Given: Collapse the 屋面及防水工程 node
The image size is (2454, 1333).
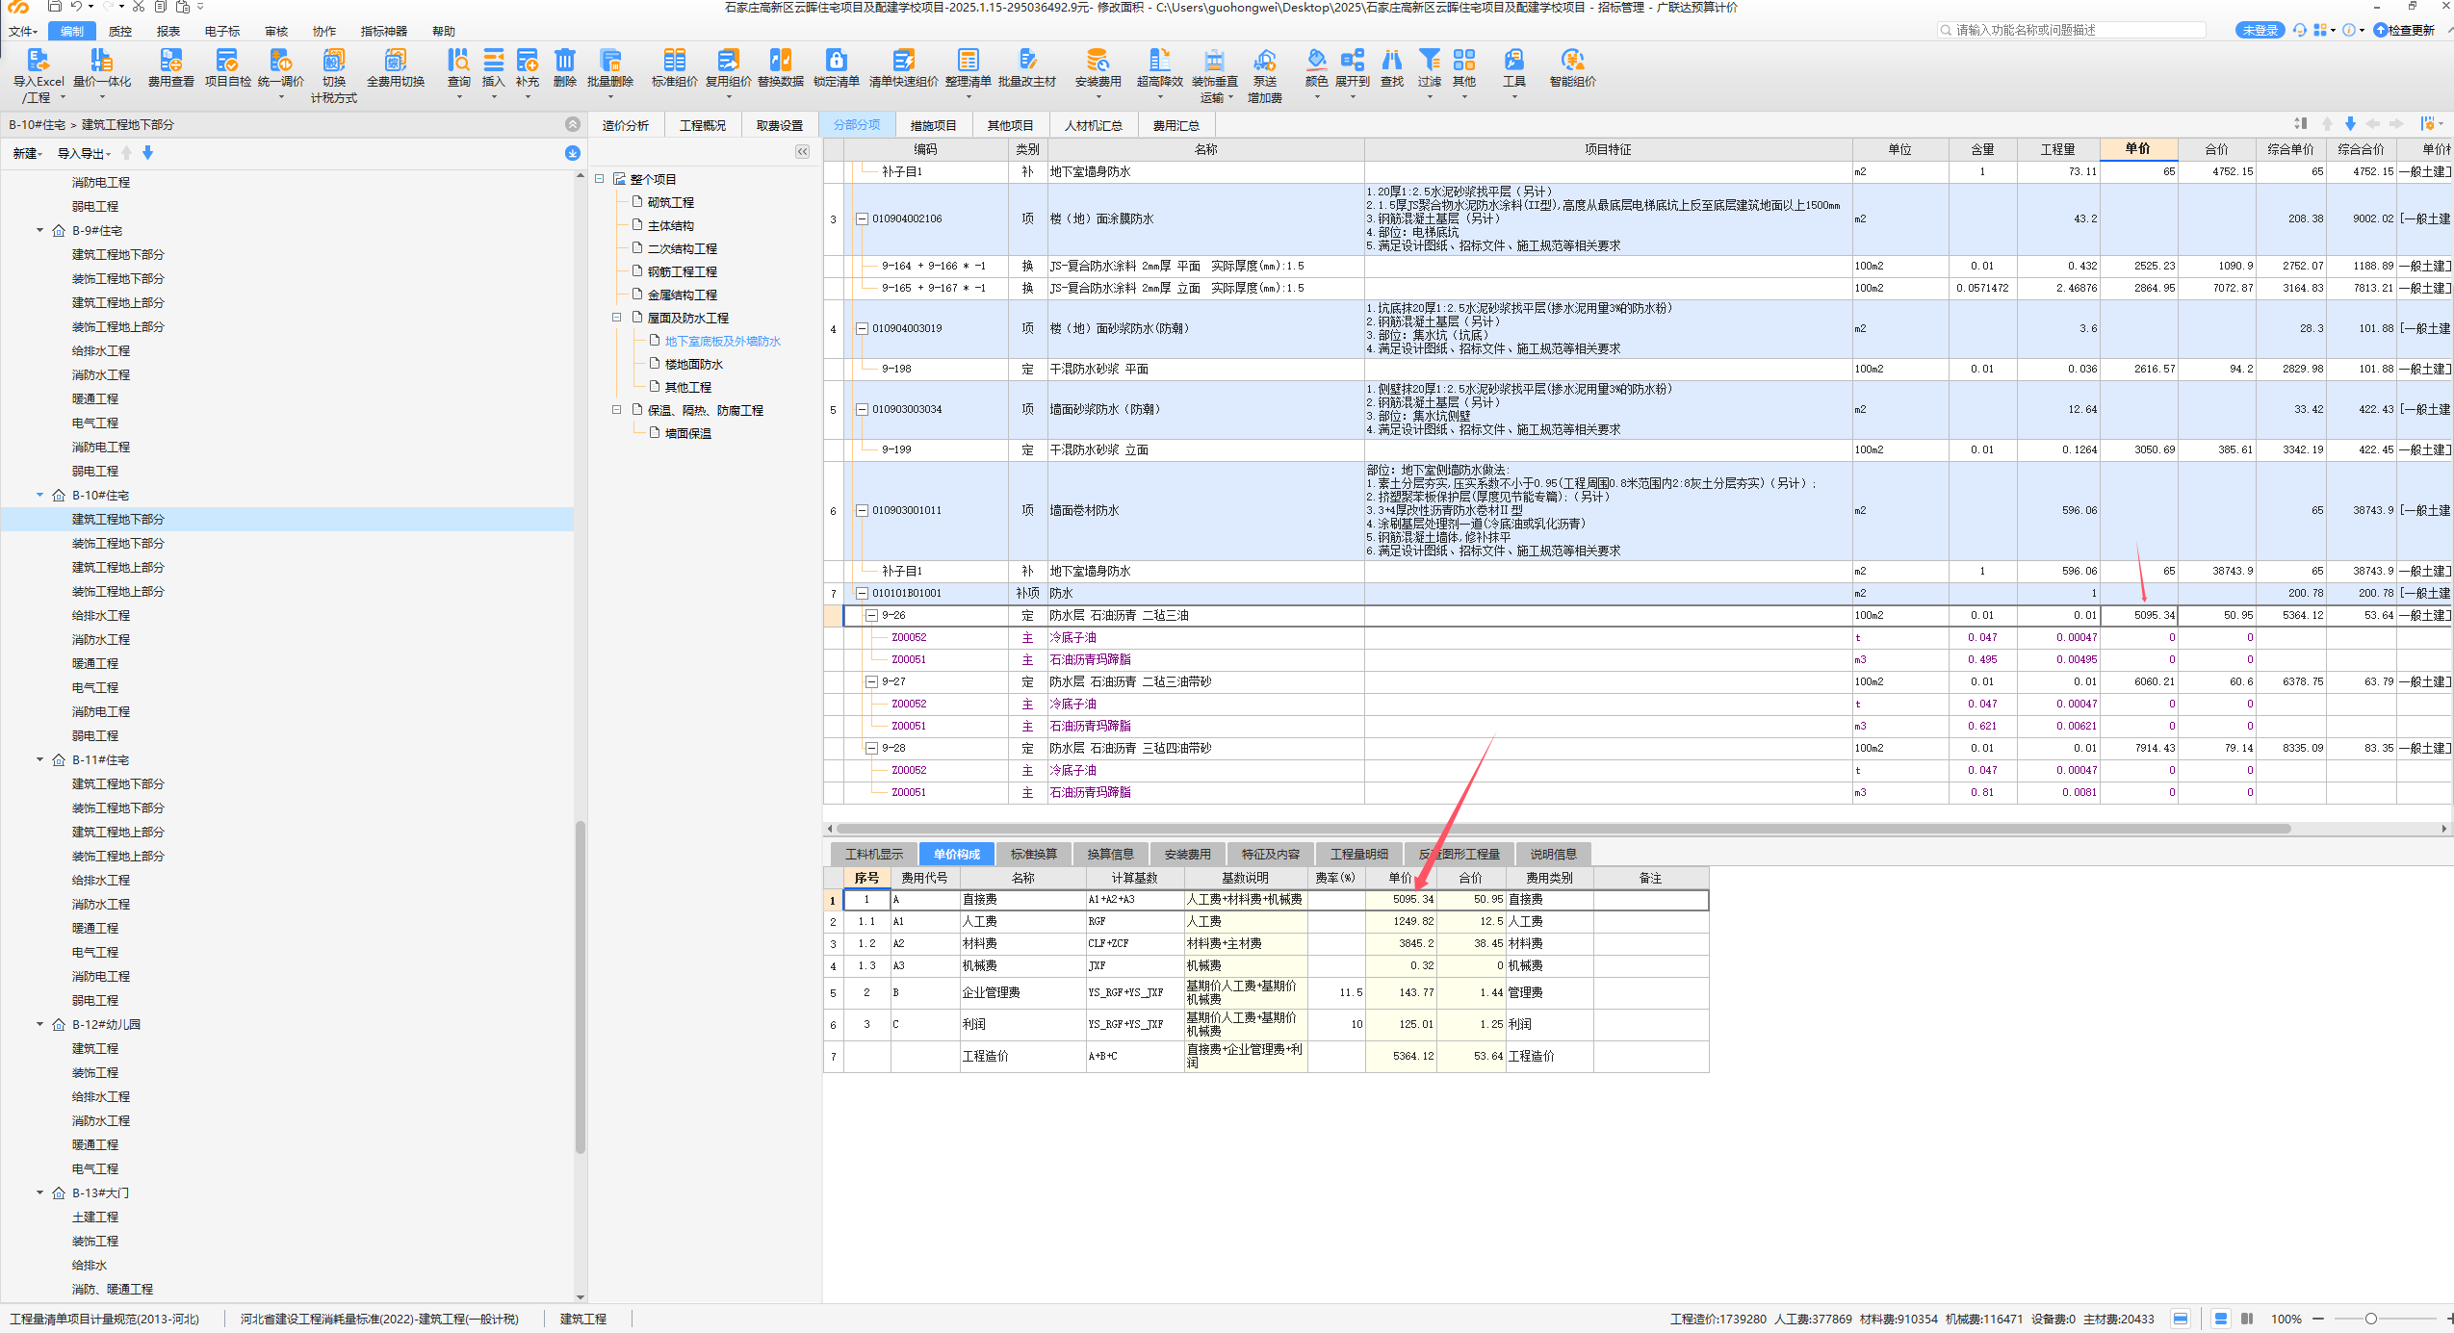Looking at the screenshot, I should tap(616, 317).
